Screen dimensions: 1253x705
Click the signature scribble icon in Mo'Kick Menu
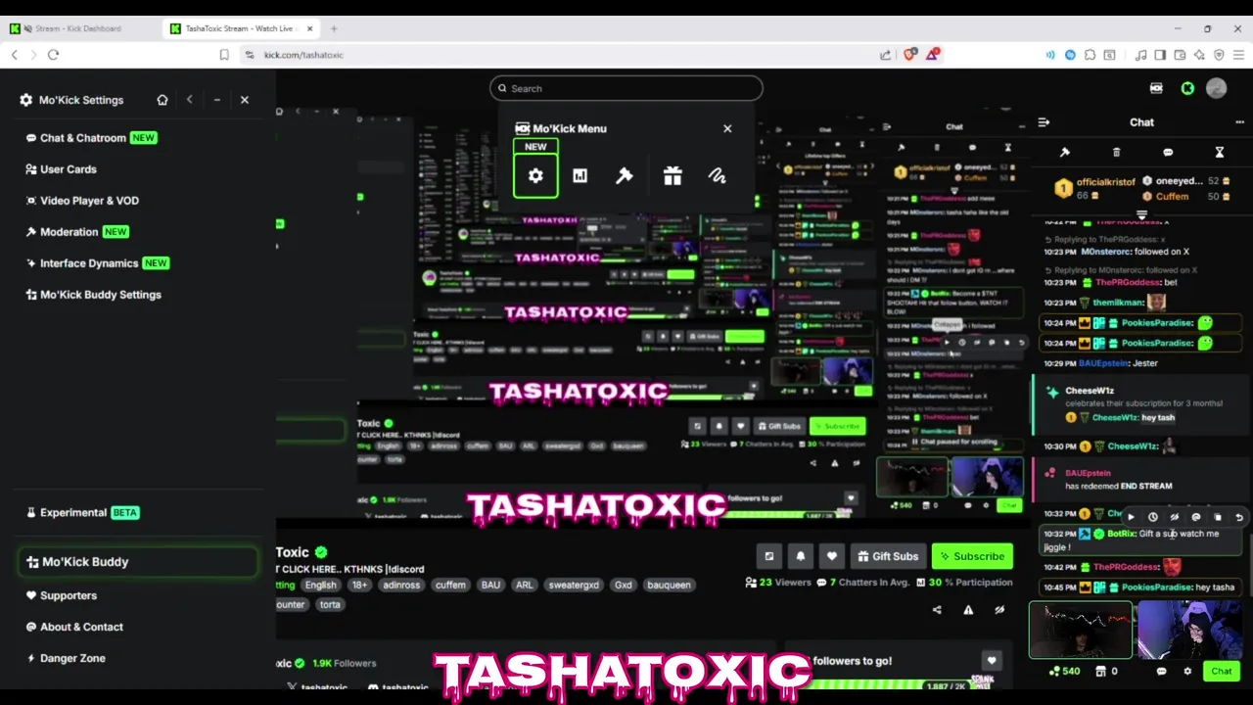pyautogui.click(x=718, y=176)
